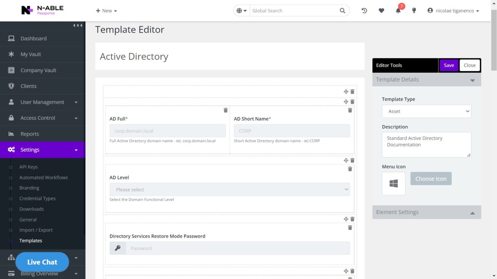Click the key icon beside Password field

point(118,248)
